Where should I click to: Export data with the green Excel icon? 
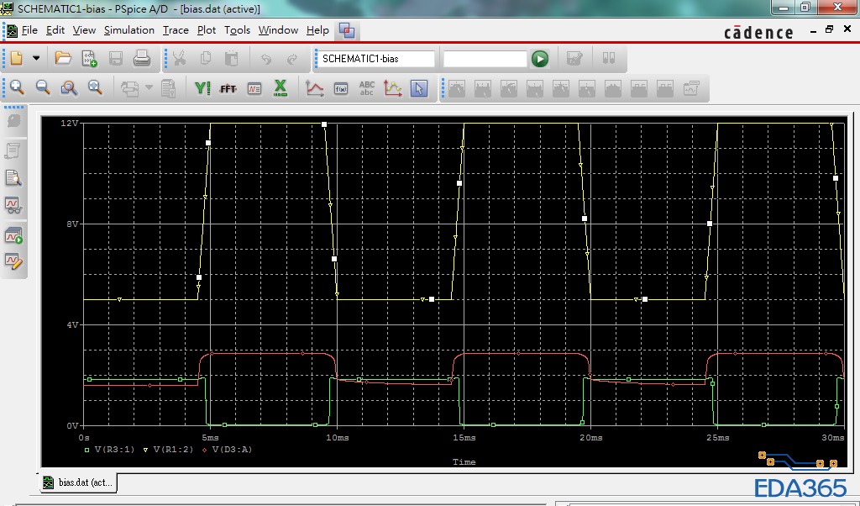[281, 87]
